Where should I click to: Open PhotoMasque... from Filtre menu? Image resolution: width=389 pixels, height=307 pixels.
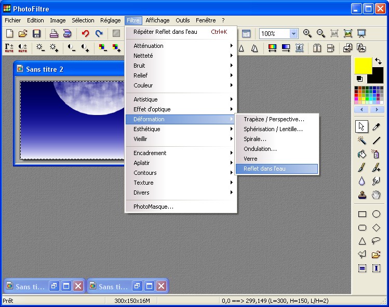click(x=181, y=207)
